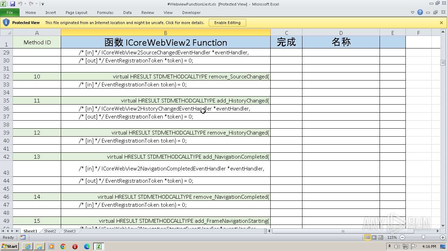Go to last sheet navigation arrow
This screenshot has height=251, width=447.
click(17, 231)
